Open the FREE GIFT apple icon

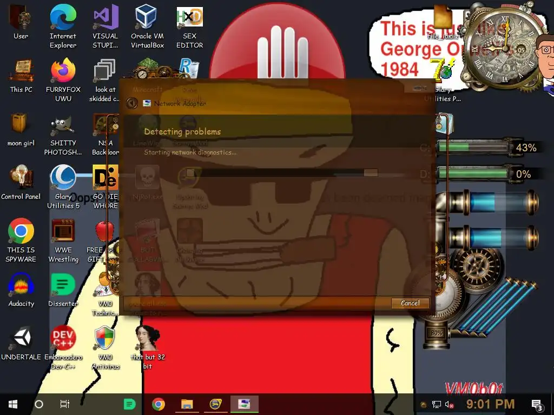(x=102, y=242)
